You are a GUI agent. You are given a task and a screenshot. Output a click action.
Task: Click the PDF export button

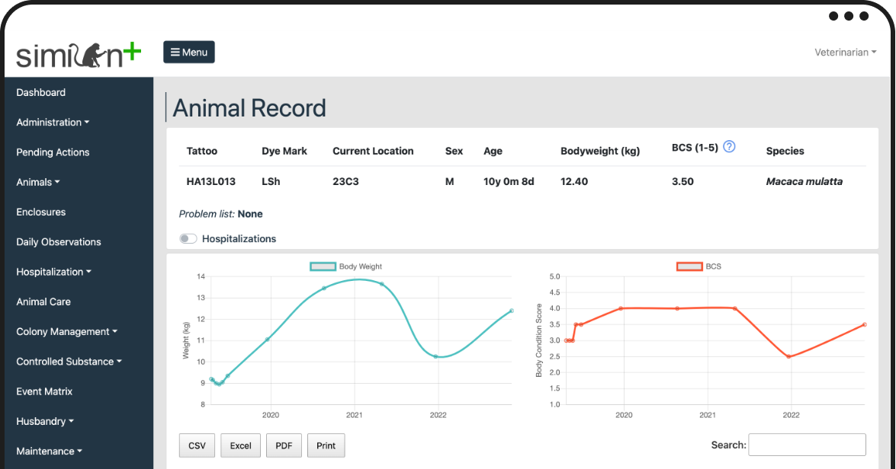(x=284, y=445)
